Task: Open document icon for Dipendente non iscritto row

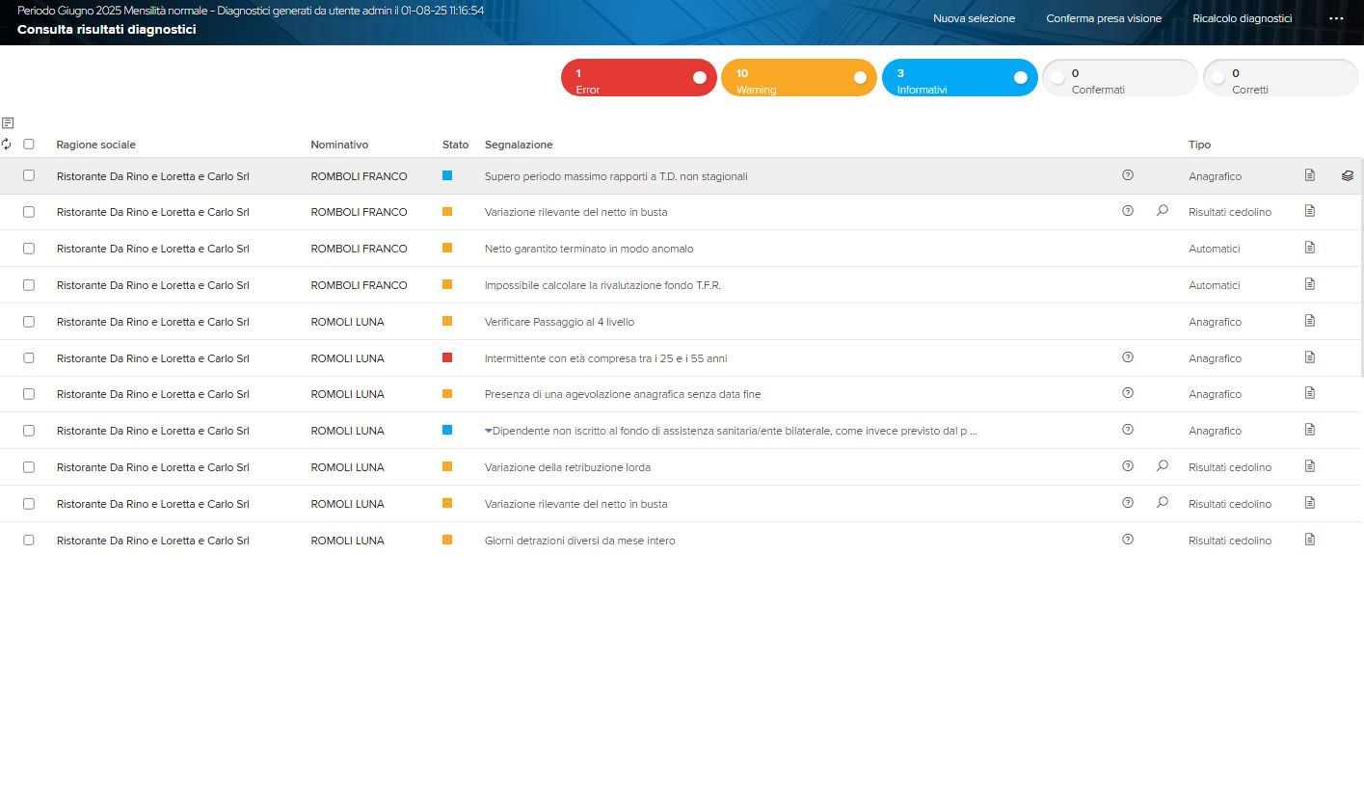Action: coord(1309,430)
